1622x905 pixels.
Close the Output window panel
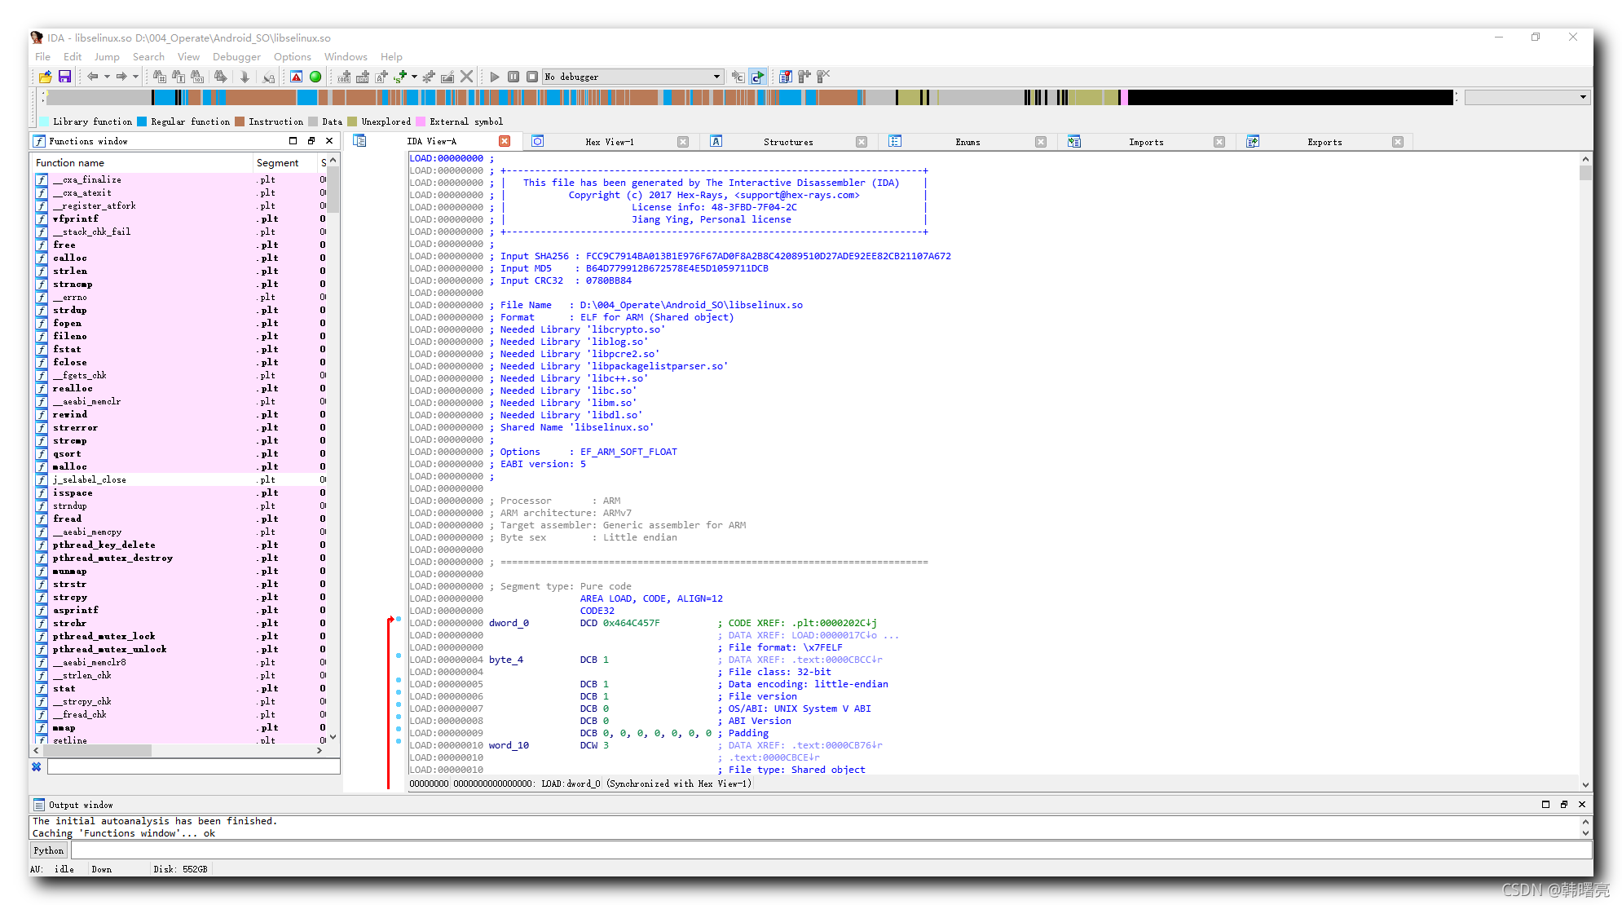[x=1582, y=805]
